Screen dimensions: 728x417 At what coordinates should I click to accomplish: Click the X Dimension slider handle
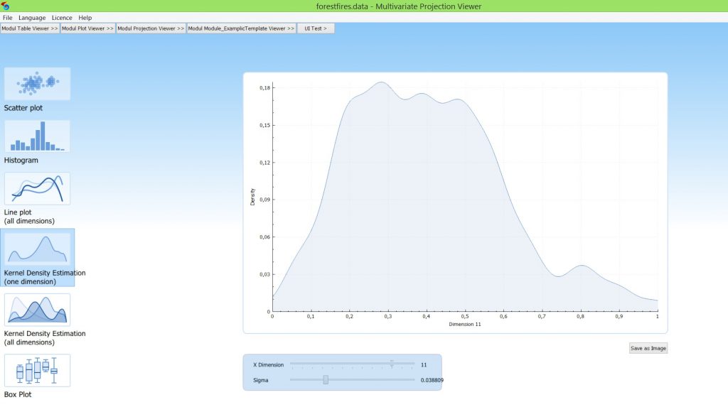click(x=392, y=364)
